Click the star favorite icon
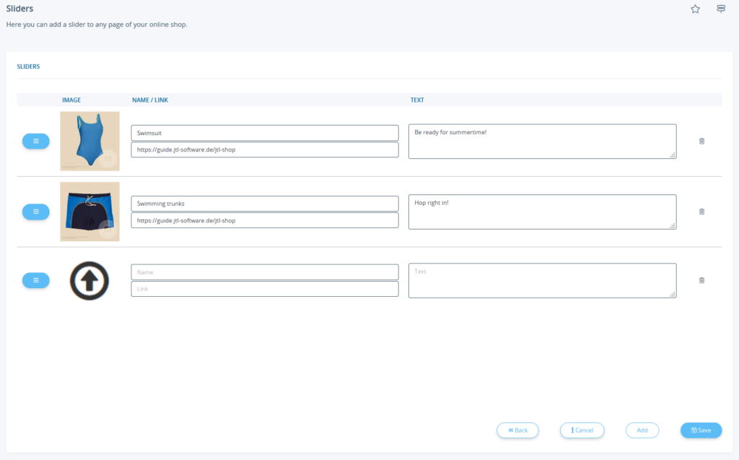Image resolution: width=739 pixels, height=460 pixels. (695, 9)
